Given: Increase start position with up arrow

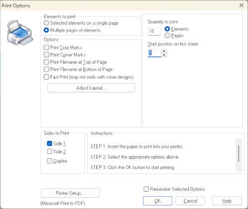Looking at the screenshot, I should 164,51.
